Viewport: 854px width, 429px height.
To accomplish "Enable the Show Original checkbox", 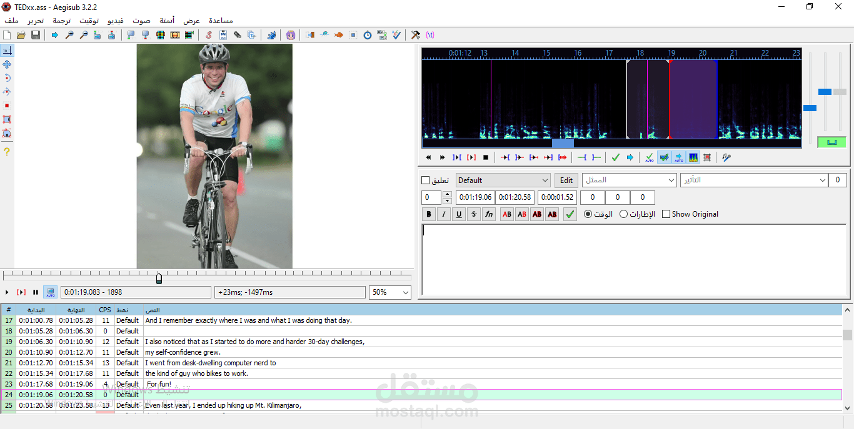I will [666, 214].
